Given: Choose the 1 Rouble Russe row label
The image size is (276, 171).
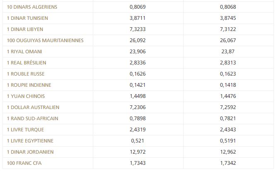Looking at the screenshot, I should coord(26,74).
